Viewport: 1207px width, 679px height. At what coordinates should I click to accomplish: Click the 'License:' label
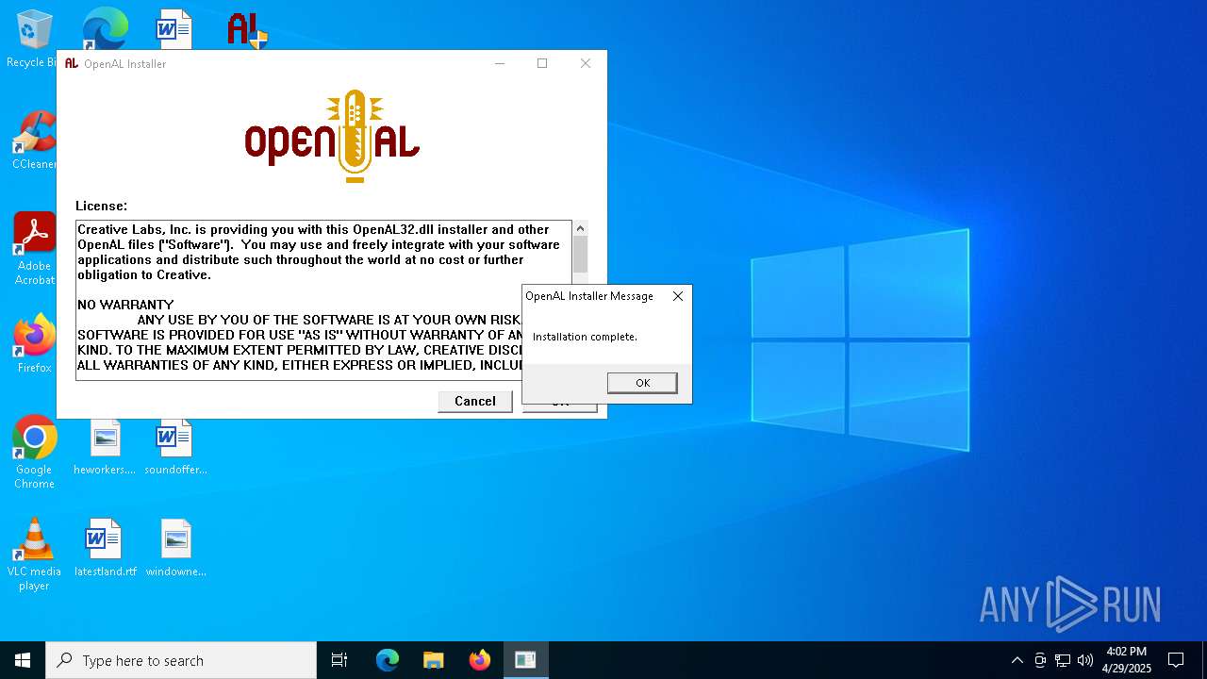pos(101,206)
